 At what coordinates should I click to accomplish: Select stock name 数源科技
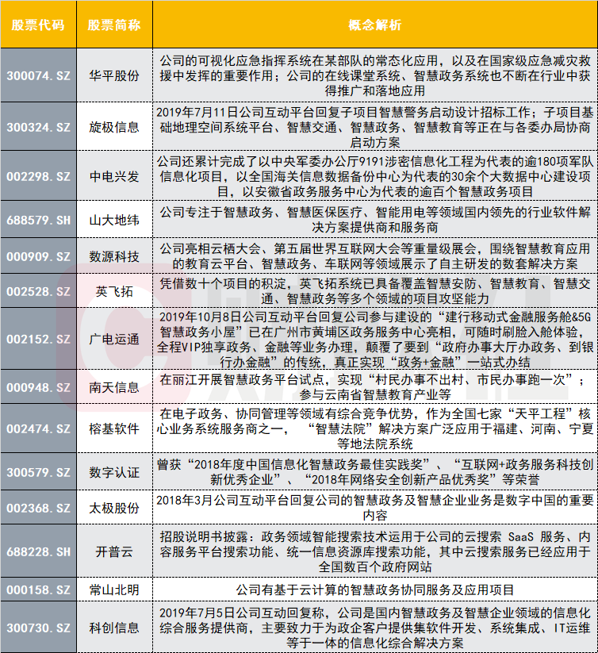(x=114, y=256)
